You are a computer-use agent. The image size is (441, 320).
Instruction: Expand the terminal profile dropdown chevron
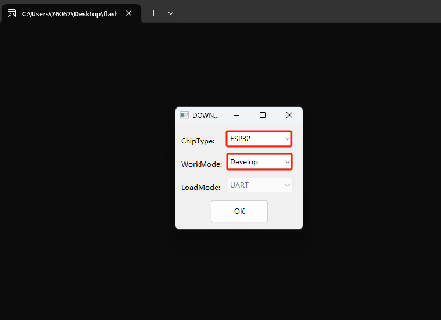click(x=171, y=13)
